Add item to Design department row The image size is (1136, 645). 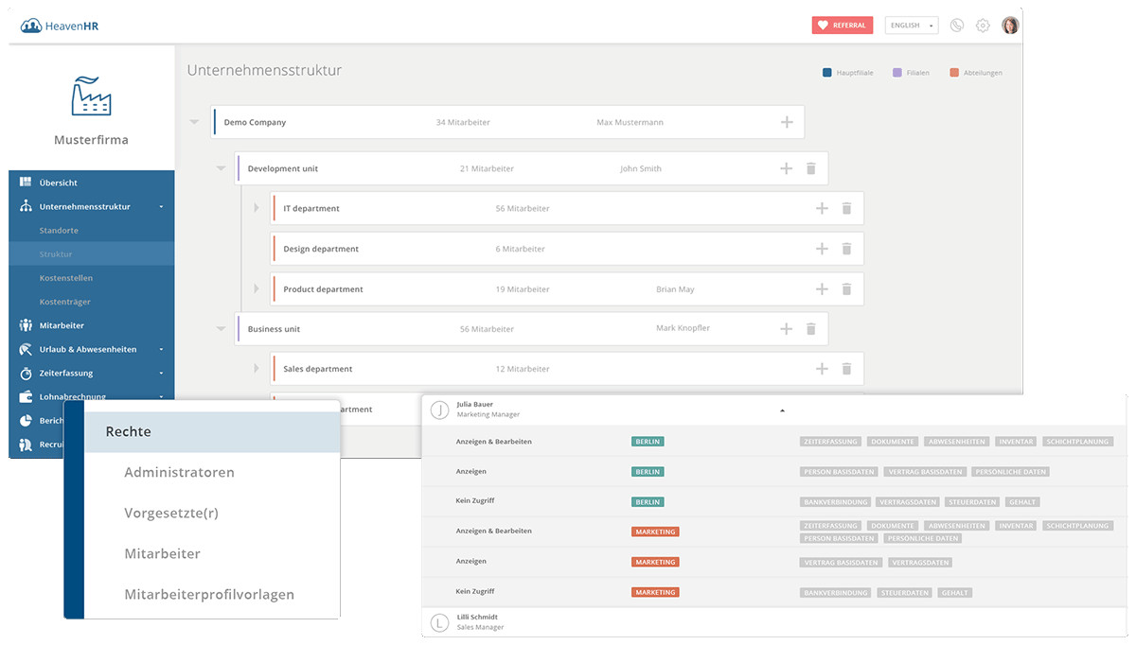click(x=822, y=249)
